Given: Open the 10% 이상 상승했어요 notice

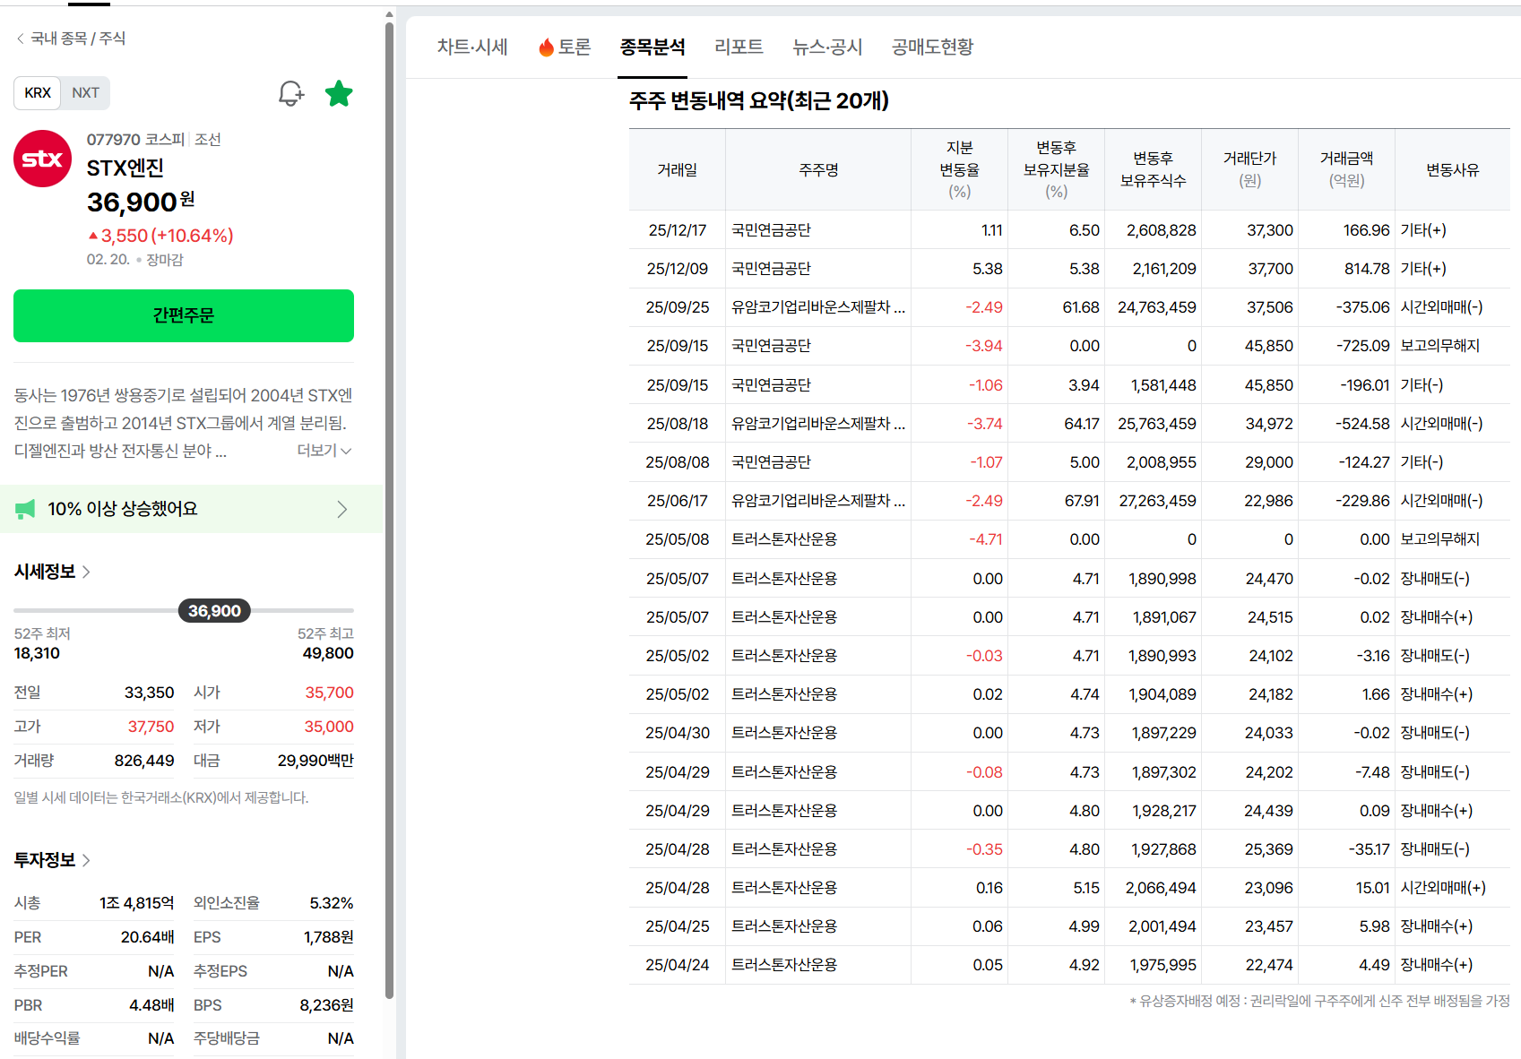Looking at the screenshot, I should coord(191,509).
